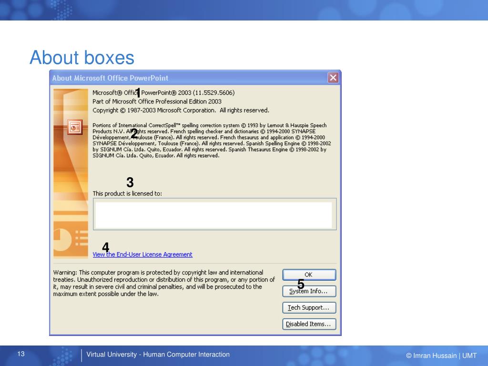The width and height of the screenshot is (488, 366).
Task: Click the licensed-to information box
Action: [214, 214]
